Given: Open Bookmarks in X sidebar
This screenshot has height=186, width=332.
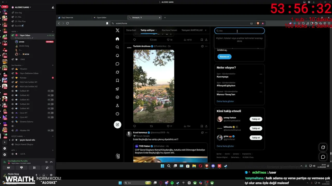Looking at the screenshot, I should click(x=117, y=81).
